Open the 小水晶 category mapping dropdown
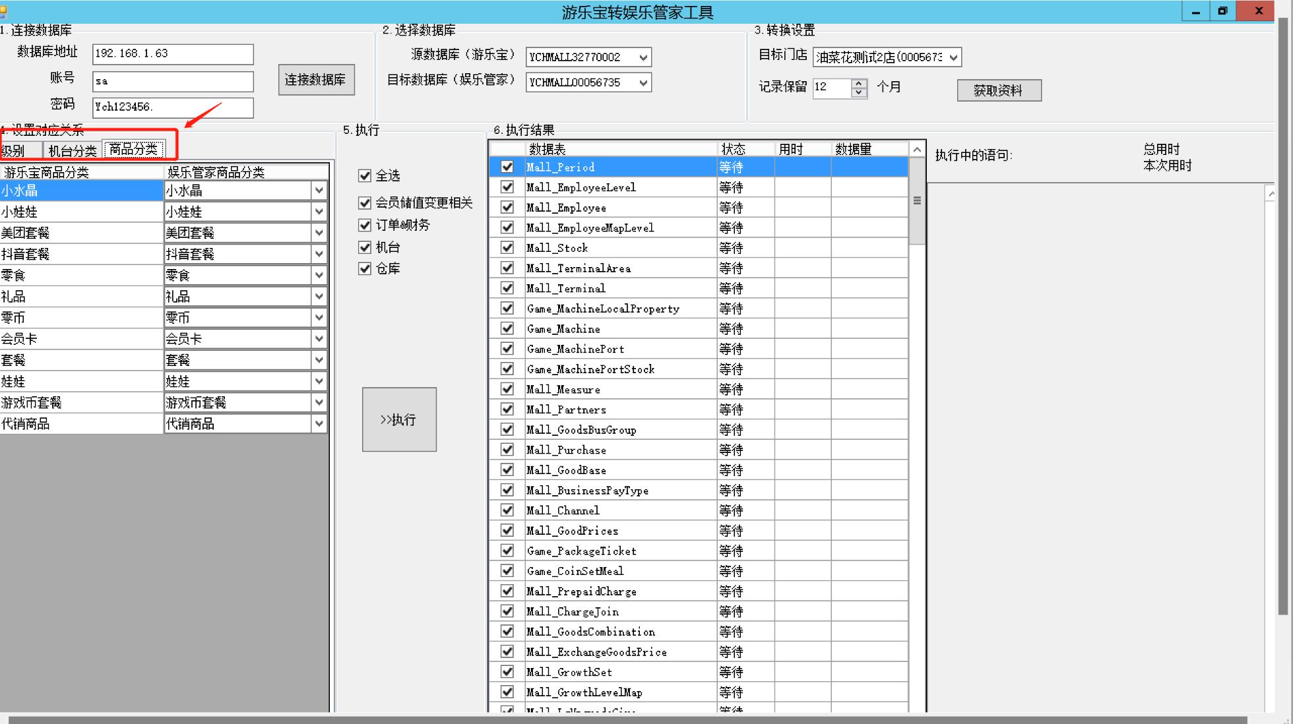This screenshot has height=724, width=1293. [319, 191]
